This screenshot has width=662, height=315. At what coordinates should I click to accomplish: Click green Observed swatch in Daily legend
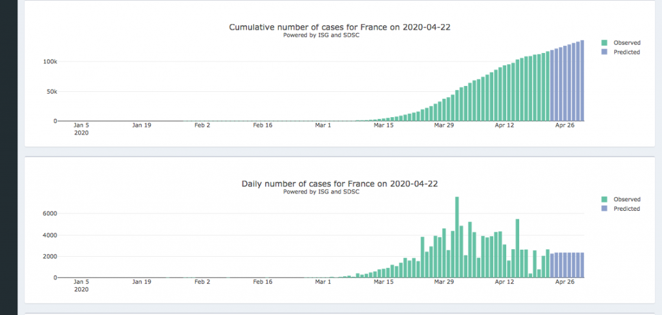[604, 199]
